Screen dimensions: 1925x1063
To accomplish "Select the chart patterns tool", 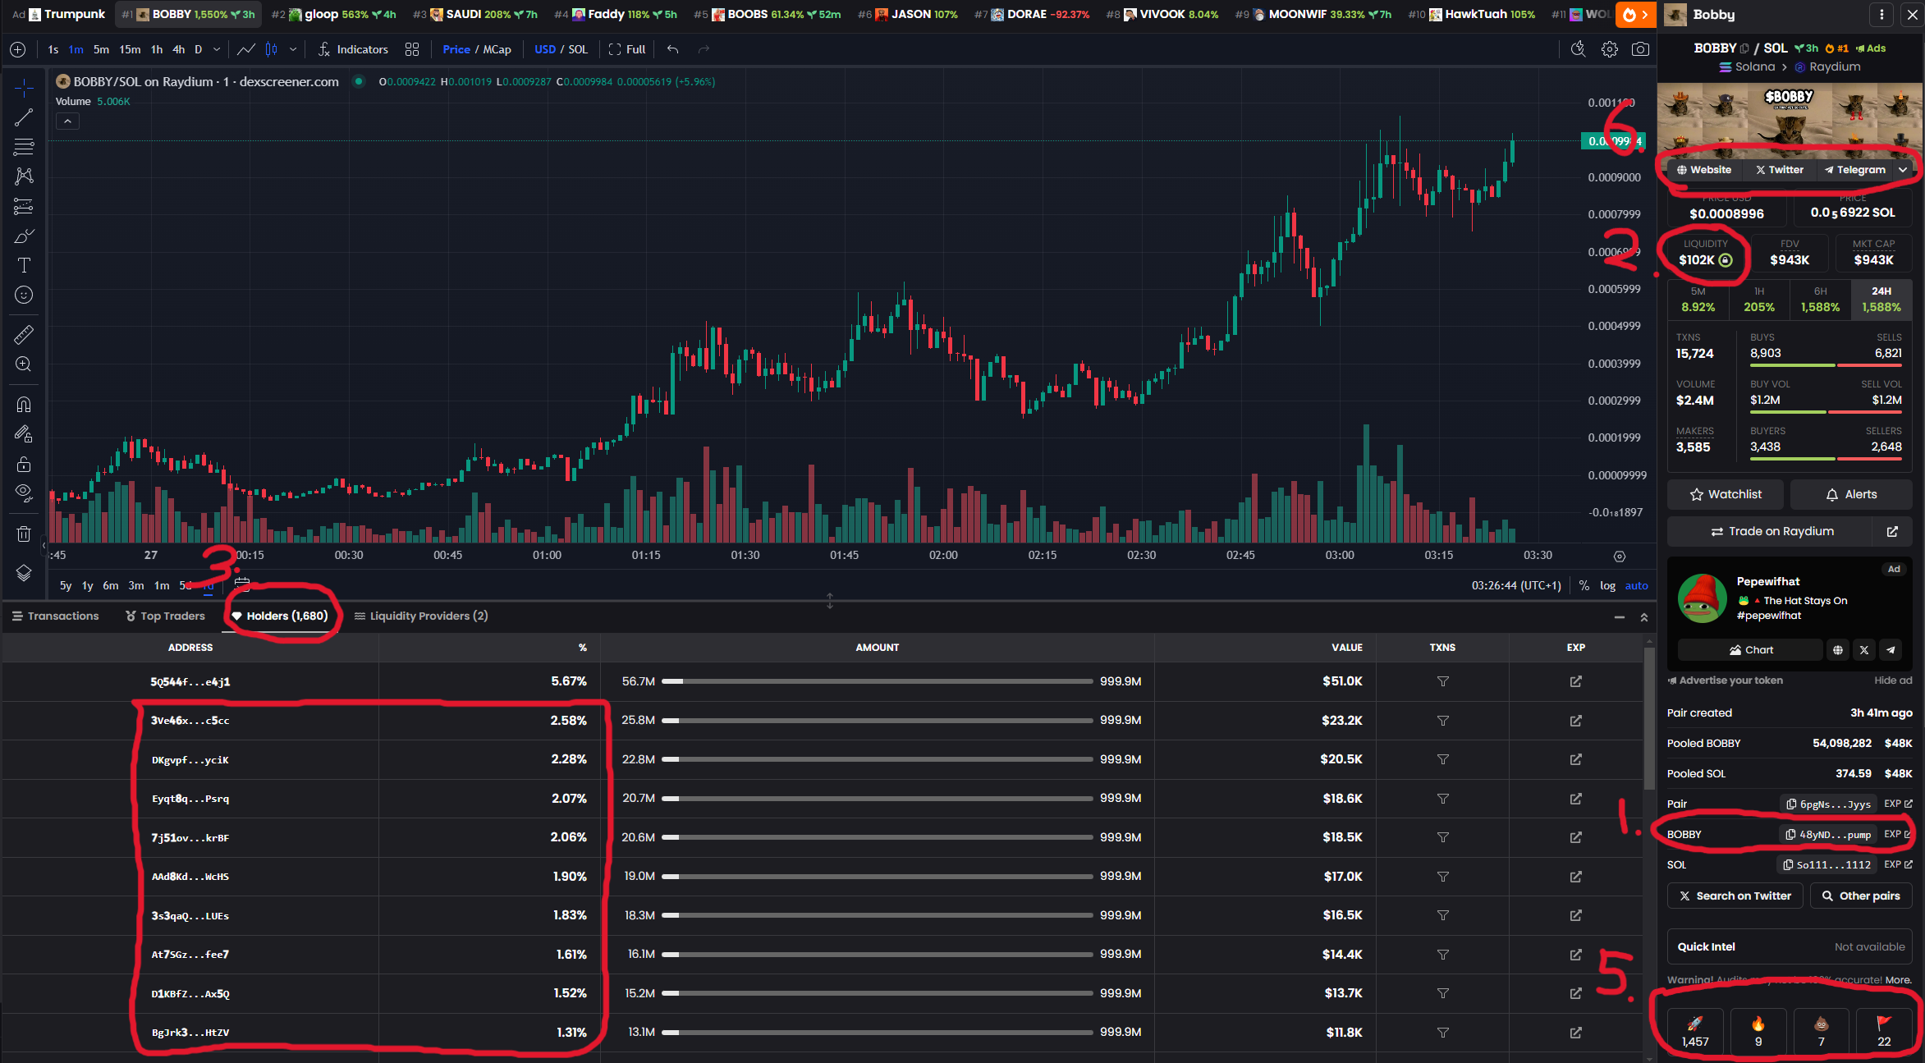I will point(24,176).
